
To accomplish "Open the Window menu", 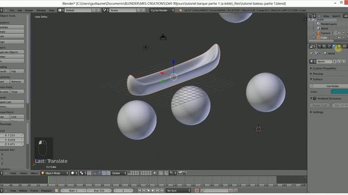I will coord(41,10).
